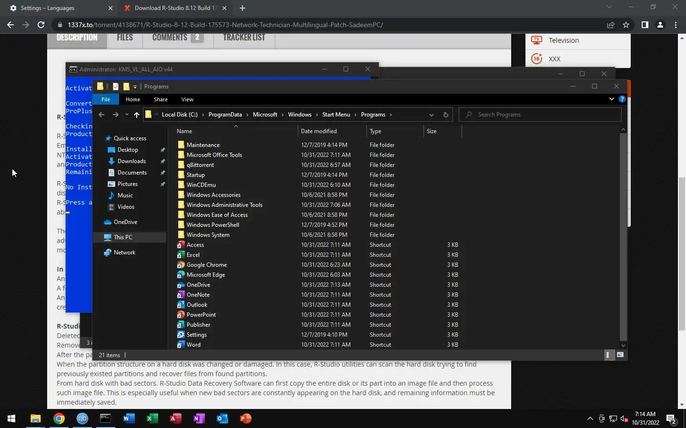Click the XXX category link

[555, 59]
